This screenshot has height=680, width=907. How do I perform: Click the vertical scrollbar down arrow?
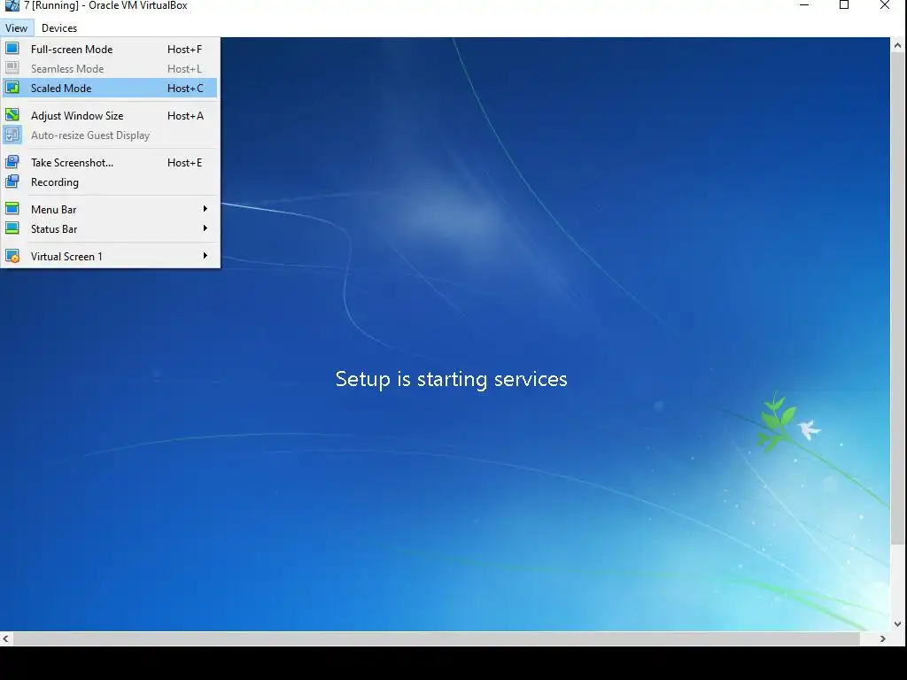coord(898,624)
